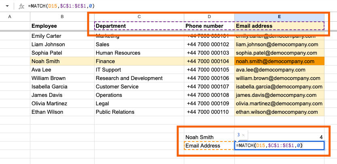
Task: Click the Sales department cell
Action: [139, 44]
